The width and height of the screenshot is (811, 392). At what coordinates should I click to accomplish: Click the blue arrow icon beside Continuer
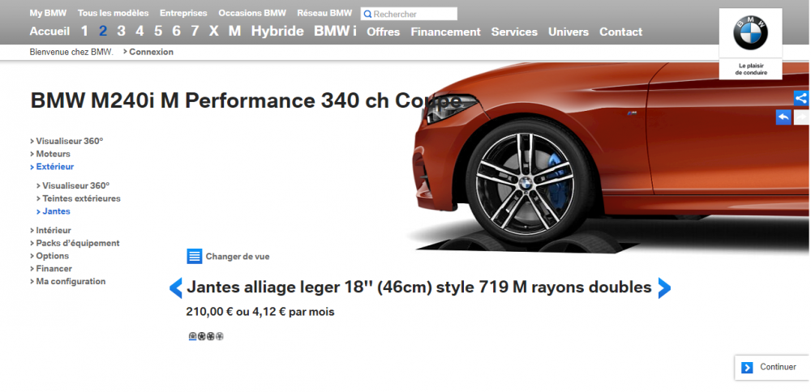[x=747, y=367]
